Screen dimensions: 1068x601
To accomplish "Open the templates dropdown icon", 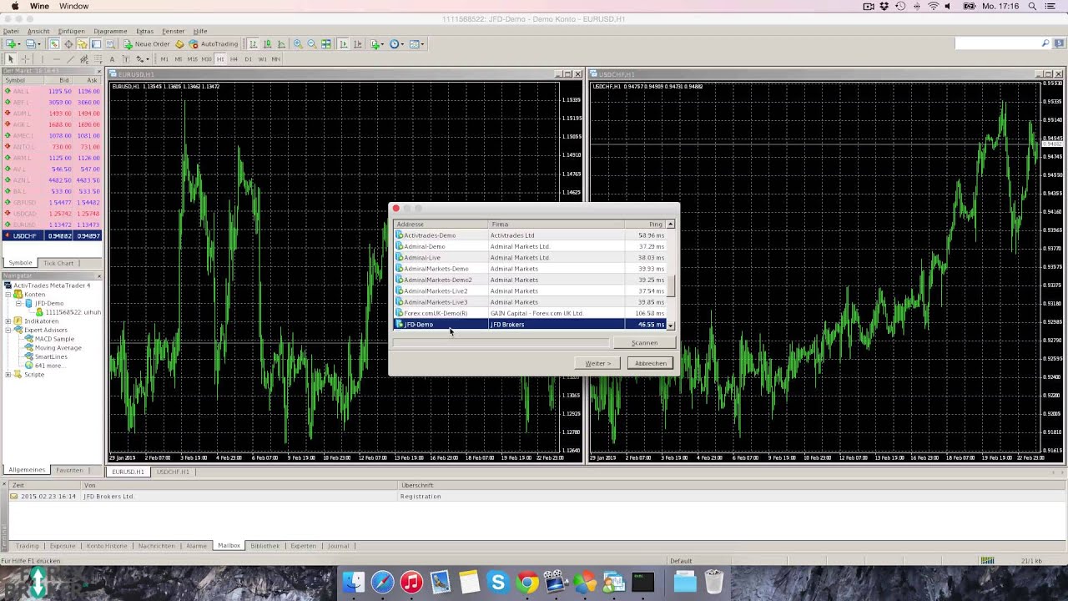I will [x=416, y=43].
